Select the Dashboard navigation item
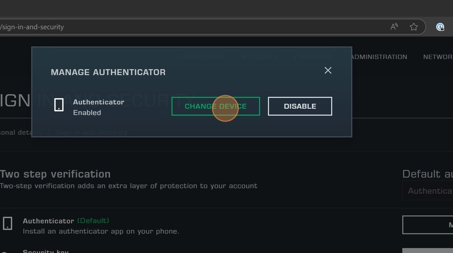Viewport: 453px width, 253px height. click(x=203, y=57)
